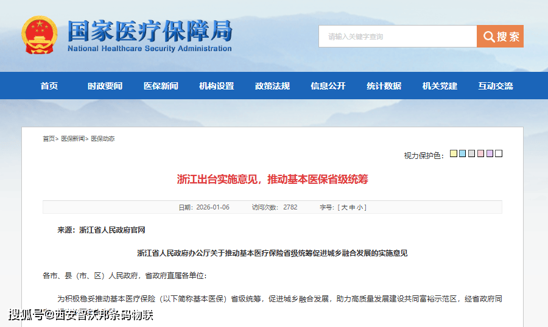Set font size to 小
The width and height of the screenshot is (548, 327).
[360, 208]
